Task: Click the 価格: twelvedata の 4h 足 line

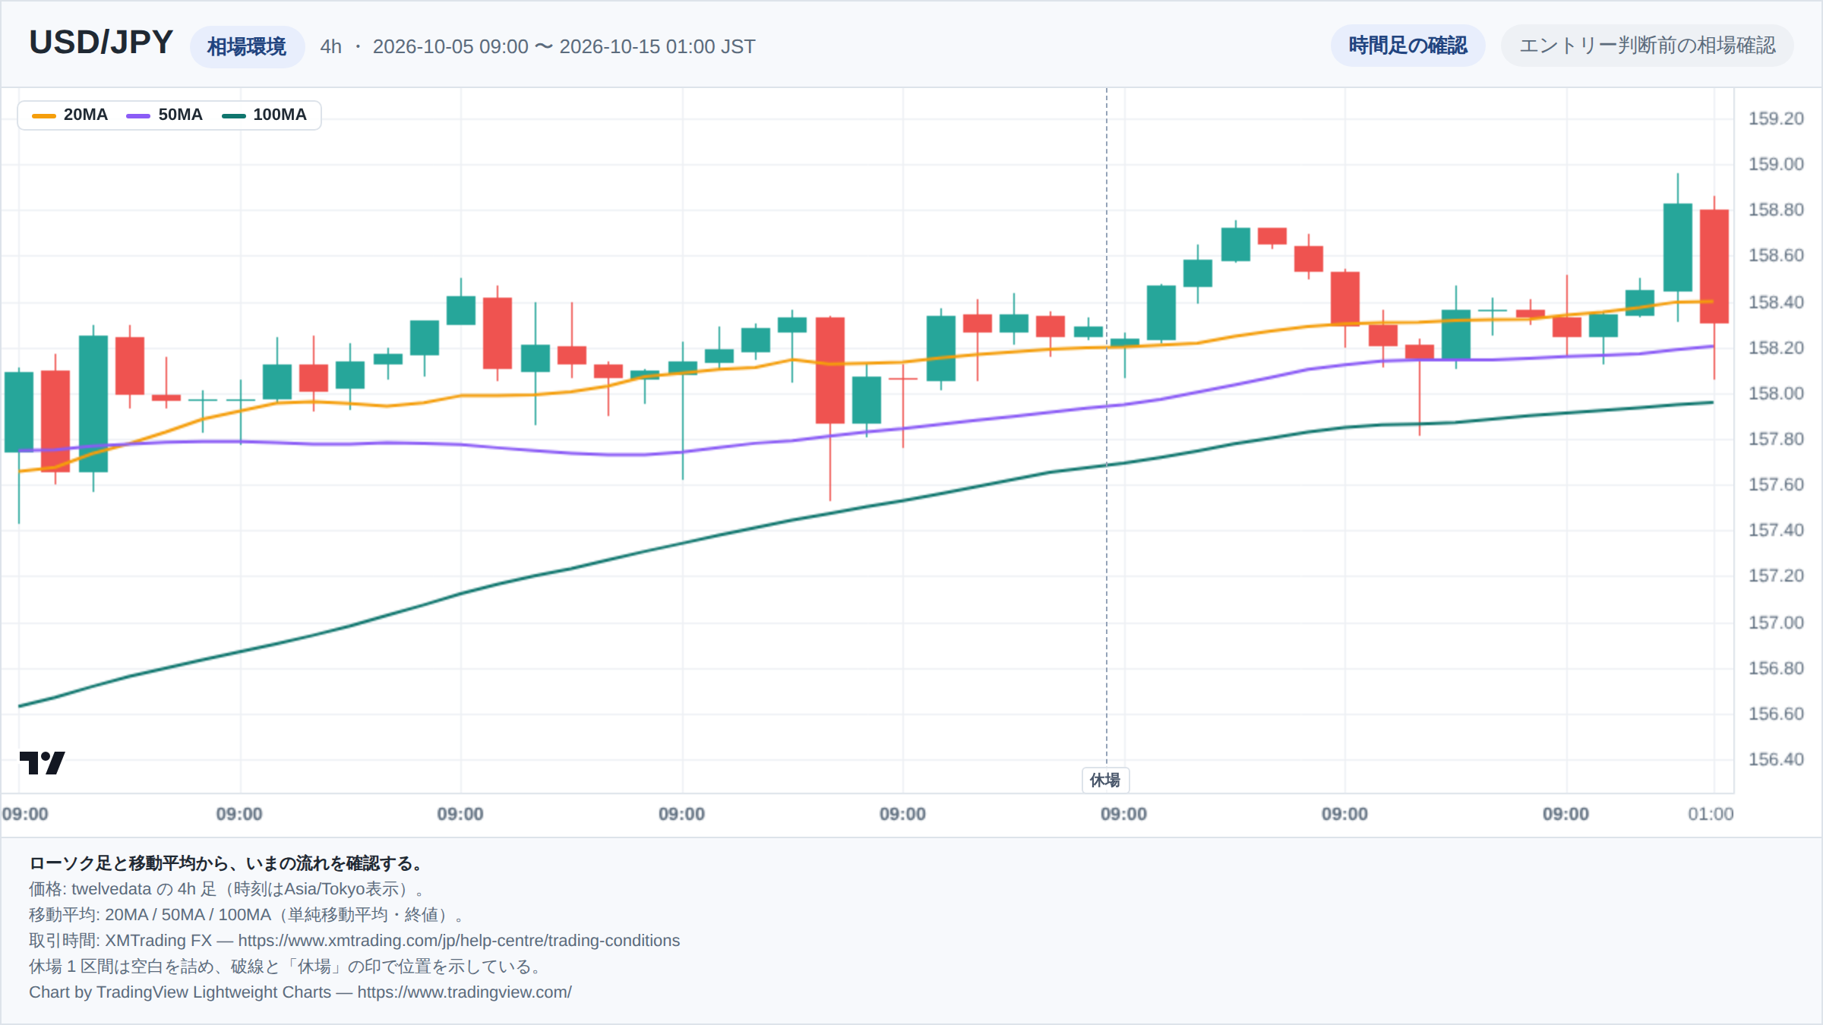Action: (229, 889)
